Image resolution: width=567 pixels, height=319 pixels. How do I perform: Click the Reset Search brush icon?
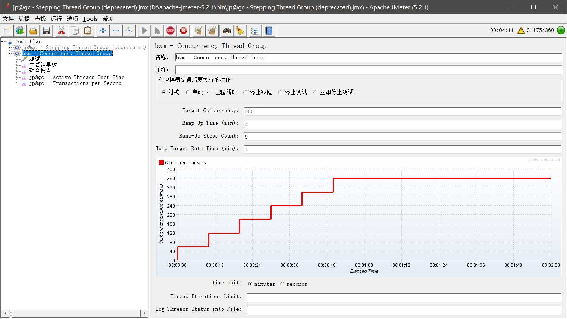click(x=240, y=31)
